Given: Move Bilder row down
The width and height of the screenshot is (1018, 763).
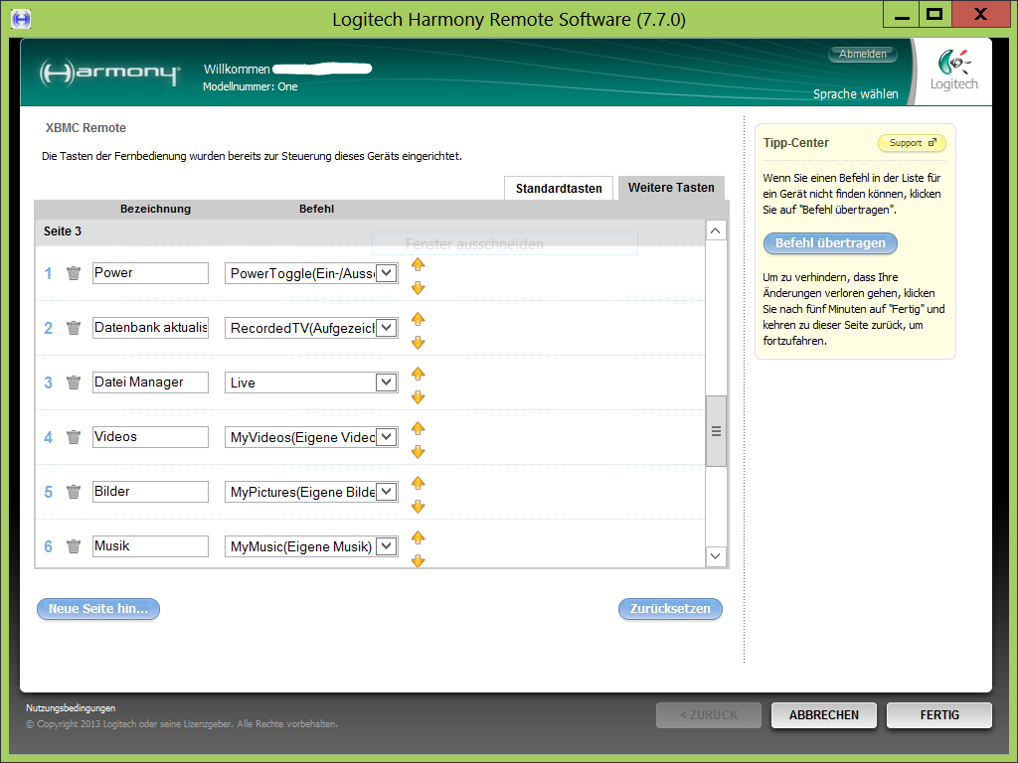Looking at the screenshot, I should click(419, 506).
